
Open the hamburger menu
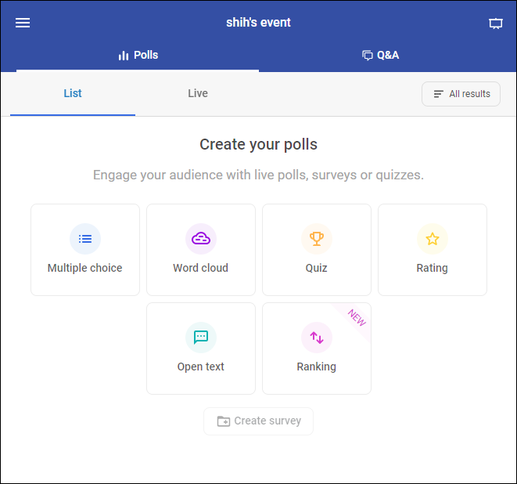(x=23, y=23)
